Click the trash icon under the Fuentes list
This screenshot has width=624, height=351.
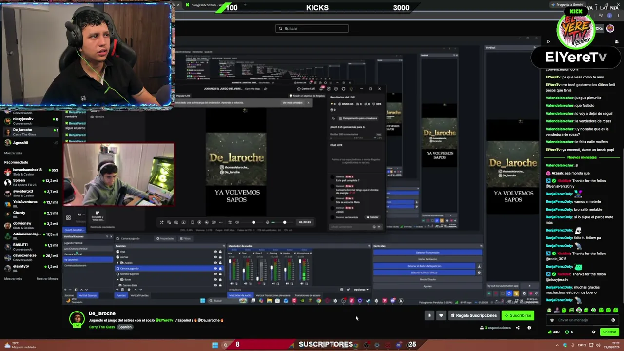coord(122,290)
